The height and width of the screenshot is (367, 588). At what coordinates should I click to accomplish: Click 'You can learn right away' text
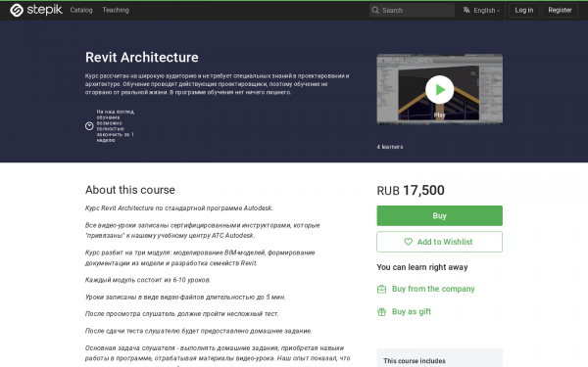pos(422,267)
